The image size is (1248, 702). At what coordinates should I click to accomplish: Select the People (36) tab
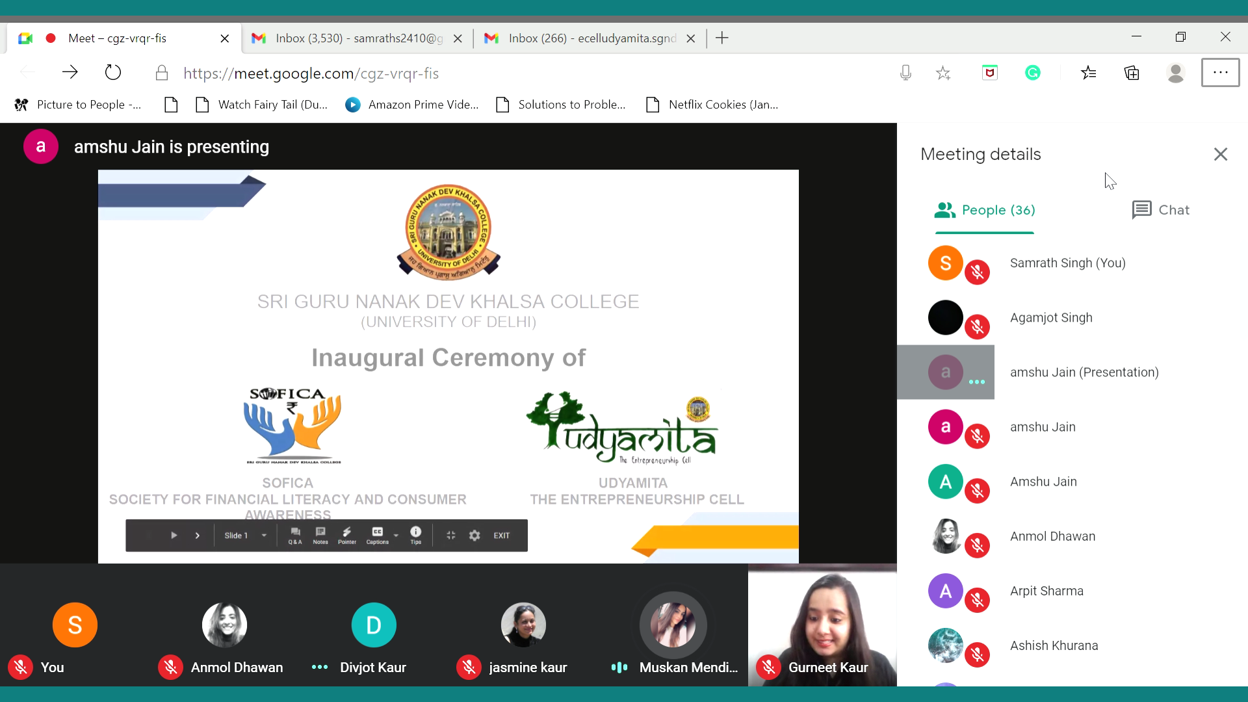pos(985,210)
